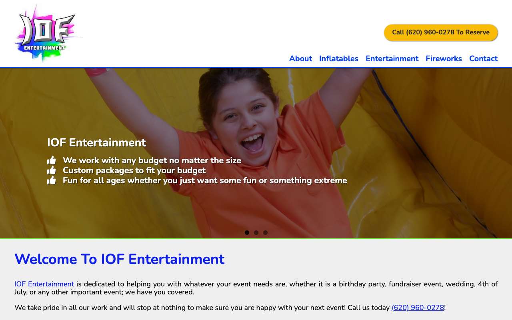The height and width of the screenshot is (320, 512).
Task: Click the 'Welcome To IOF Entertainment' heading
Action: (119, 259)
